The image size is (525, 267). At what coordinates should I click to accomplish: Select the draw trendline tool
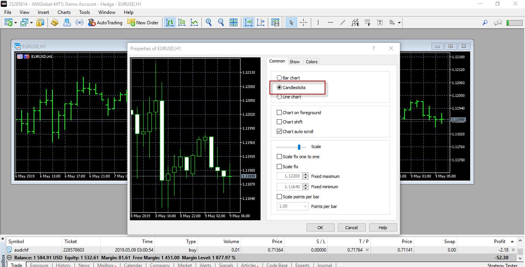[x=342, y=22]
